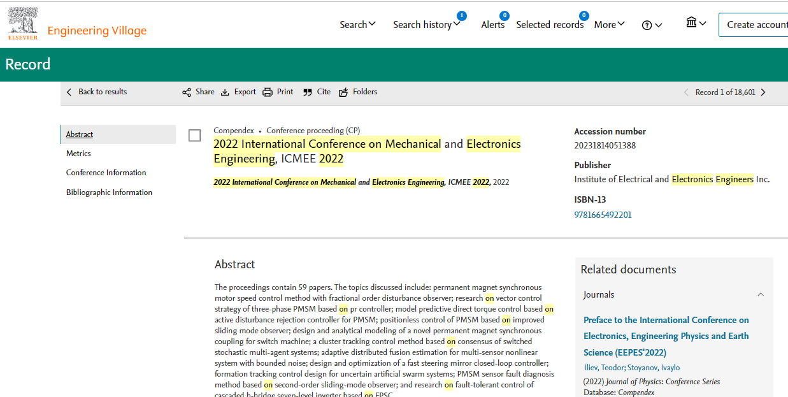The image size is (788, 397).
Task: Open the Preface to EEPES'2022 article link
Action: [x=666, y=336]
